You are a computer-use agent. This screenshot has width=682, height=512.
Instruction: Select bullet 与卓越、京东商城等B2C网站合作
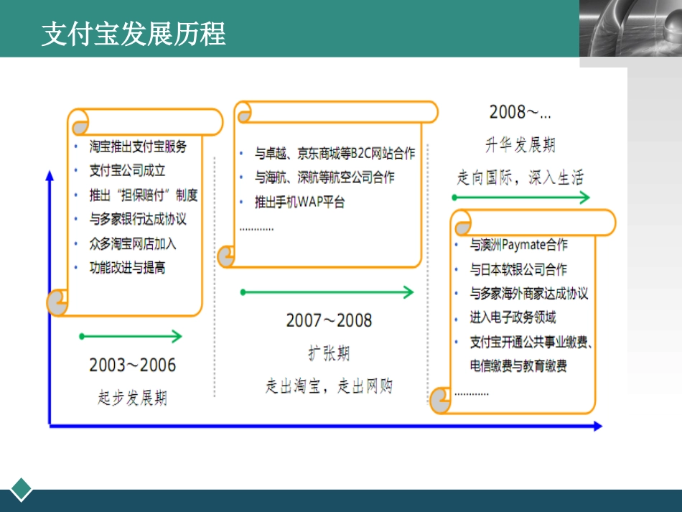[x=335, y=153]
